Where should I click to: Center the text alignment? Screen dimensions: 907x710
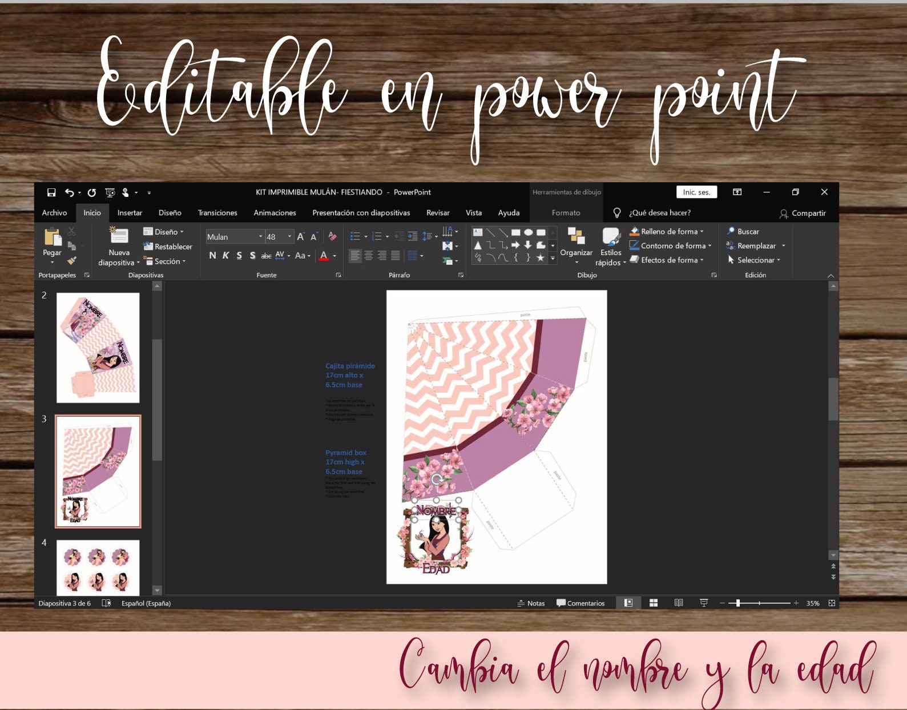pyautogui.click(x=369, y=256)
